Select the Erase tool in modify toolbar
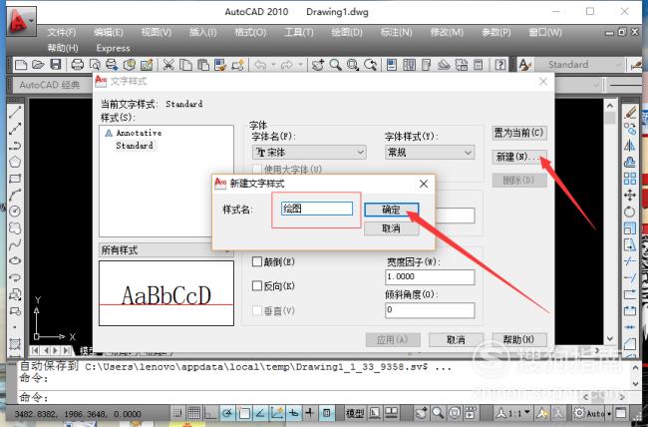The height and width of the screenshot is (427, 648). [630, 112]
